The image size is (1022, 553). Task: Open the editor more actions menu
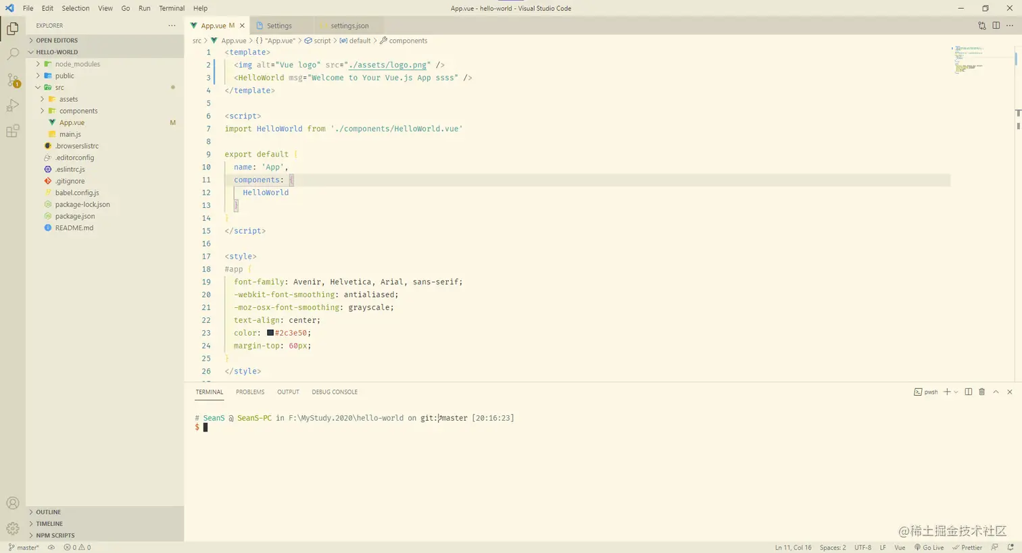[x=1010, y=26]
